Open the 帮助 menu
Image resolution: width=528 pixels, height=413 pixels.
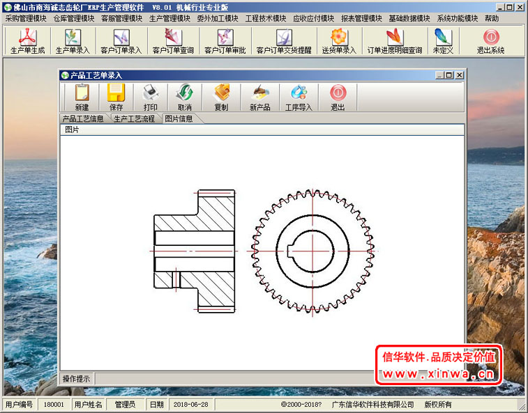(492, 18)
